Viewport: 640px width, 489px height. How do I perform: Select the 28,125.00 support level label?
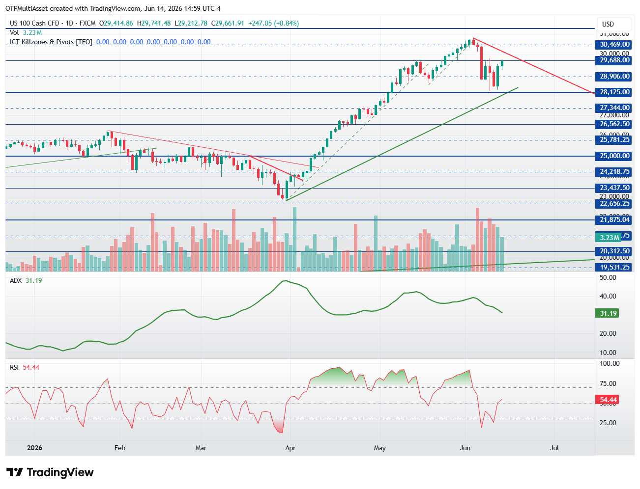click(x=614, y=92)
